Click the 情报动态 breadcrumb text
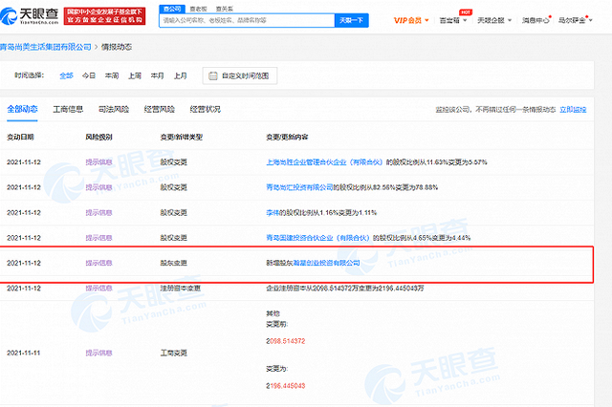The width and height of the screenshot is (612, 407). 117,47
